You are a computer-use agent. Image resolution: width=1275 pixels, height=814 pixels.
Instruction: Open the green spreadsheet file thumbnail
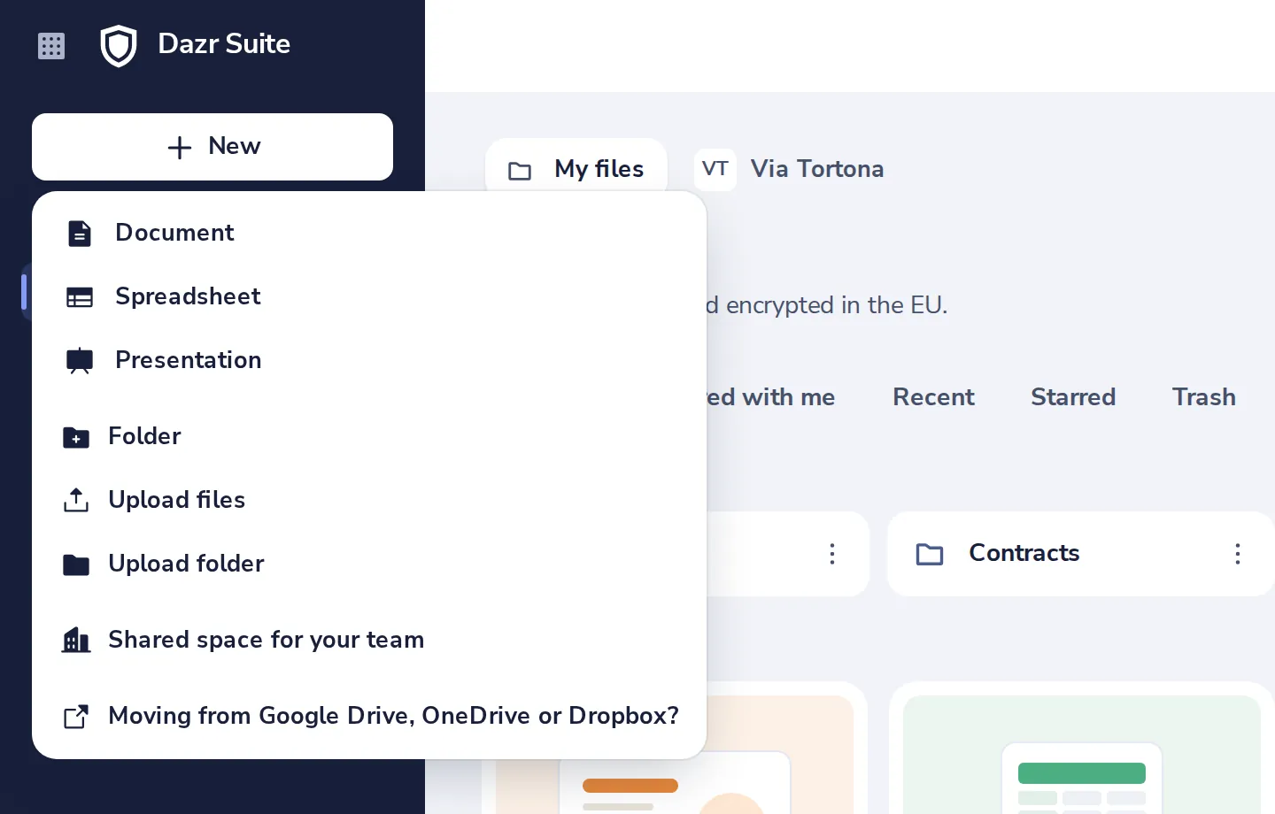[x=1082, y=755]
